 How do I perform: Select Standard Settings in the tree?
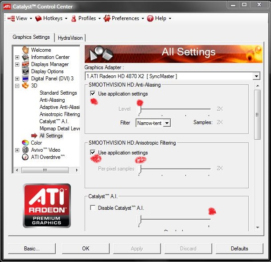click(58, 93)
